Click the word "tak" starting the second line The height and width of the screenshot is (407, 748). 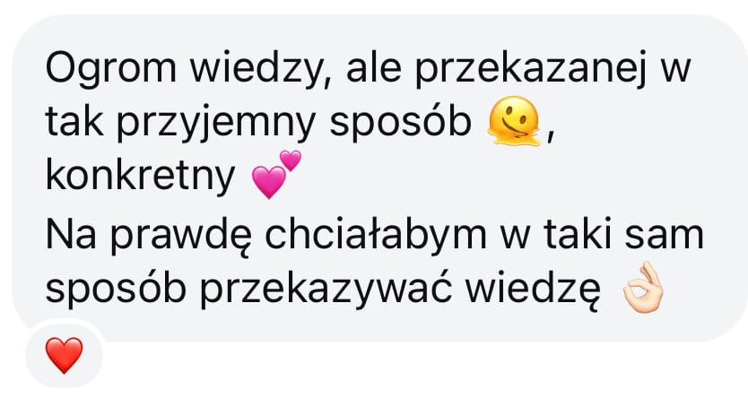click(x=74, y=124)
